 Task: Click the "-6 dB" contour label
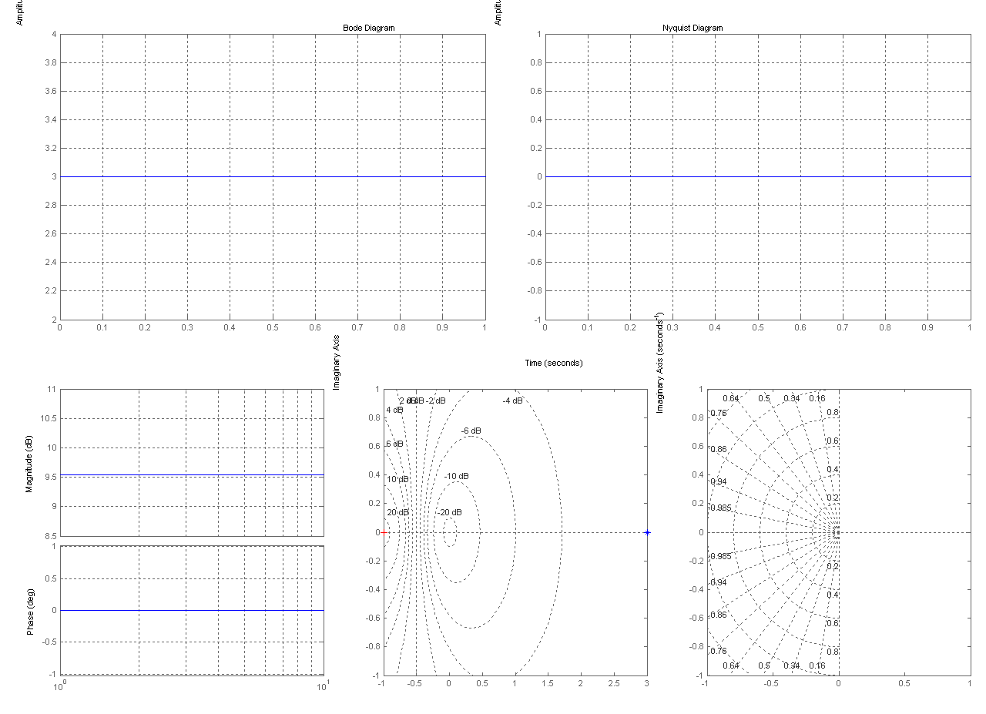click(471, 431)
